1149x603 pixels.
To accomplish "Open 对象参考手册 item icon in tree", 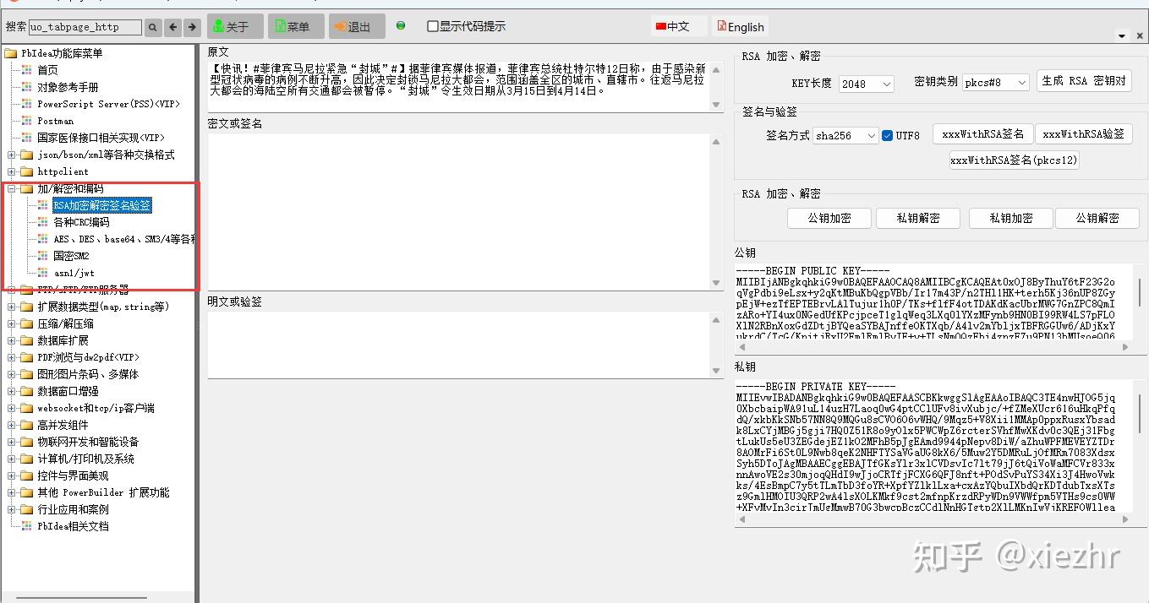I will pyautogui.click(x=27, y=87).
